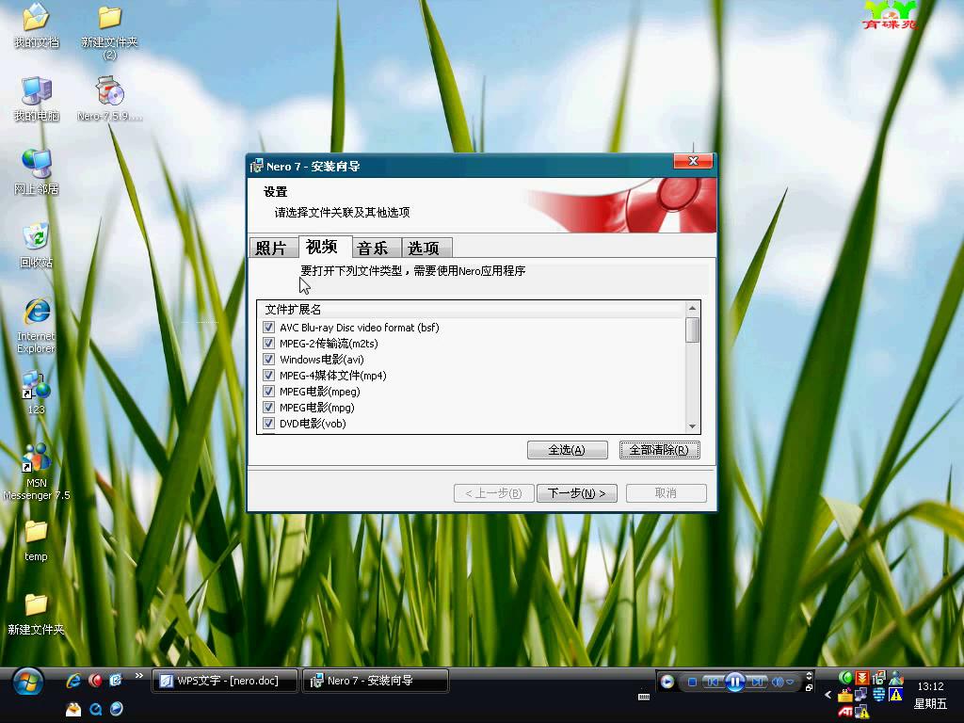964x723 pixels.
Task: Click the 上一步(B) back button
Action: point(493,493)
